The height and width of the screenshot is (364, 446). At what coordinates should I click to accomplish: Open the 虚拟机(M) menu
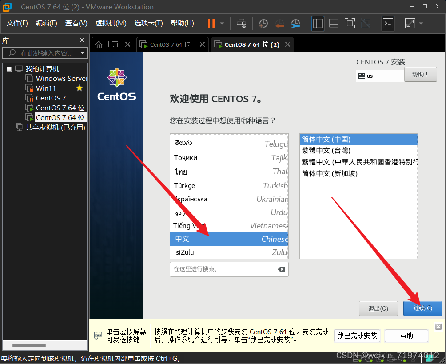111,23
